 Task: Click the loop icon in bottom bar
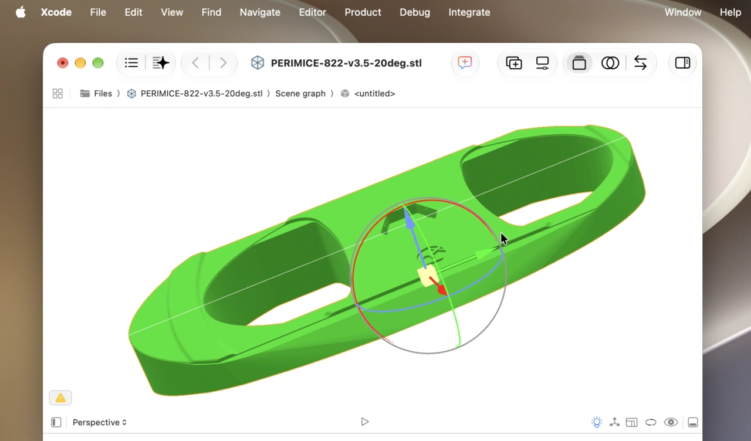coord(651,422)
